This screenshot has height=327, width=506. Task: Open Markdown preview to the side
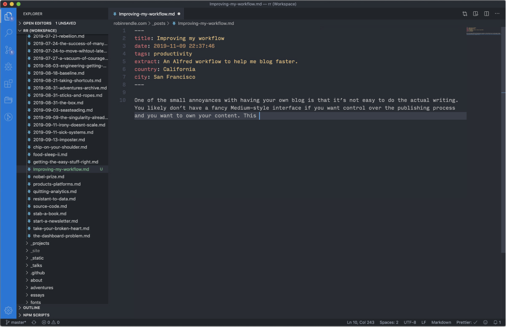point(476,14)
